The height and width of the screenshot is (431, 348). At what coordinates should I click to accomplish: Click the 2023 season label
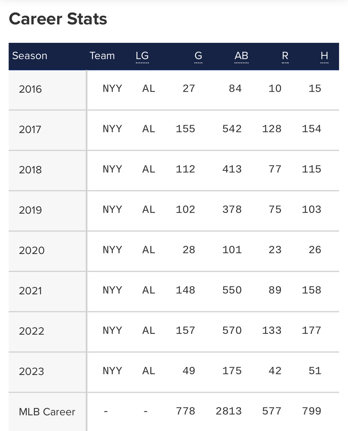(x=31, y=372)
